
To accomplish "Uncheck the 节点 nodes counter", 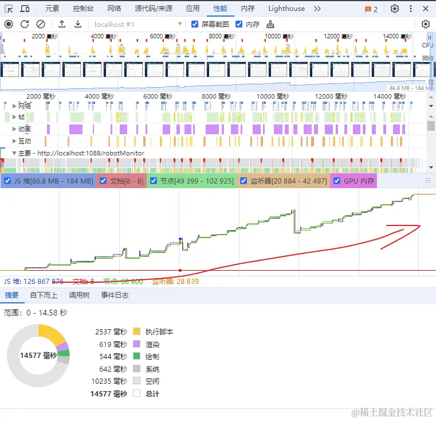I will pos(154,181).
